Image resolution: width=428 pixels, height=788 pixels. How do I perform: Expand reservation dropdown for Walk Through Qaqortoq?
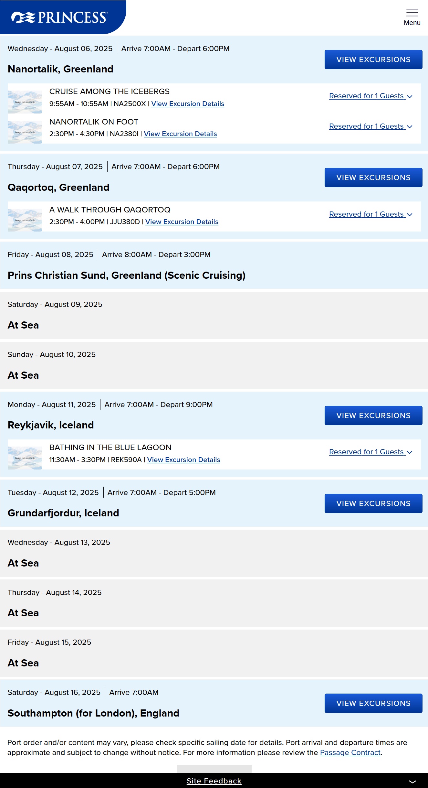coord(371,214)
